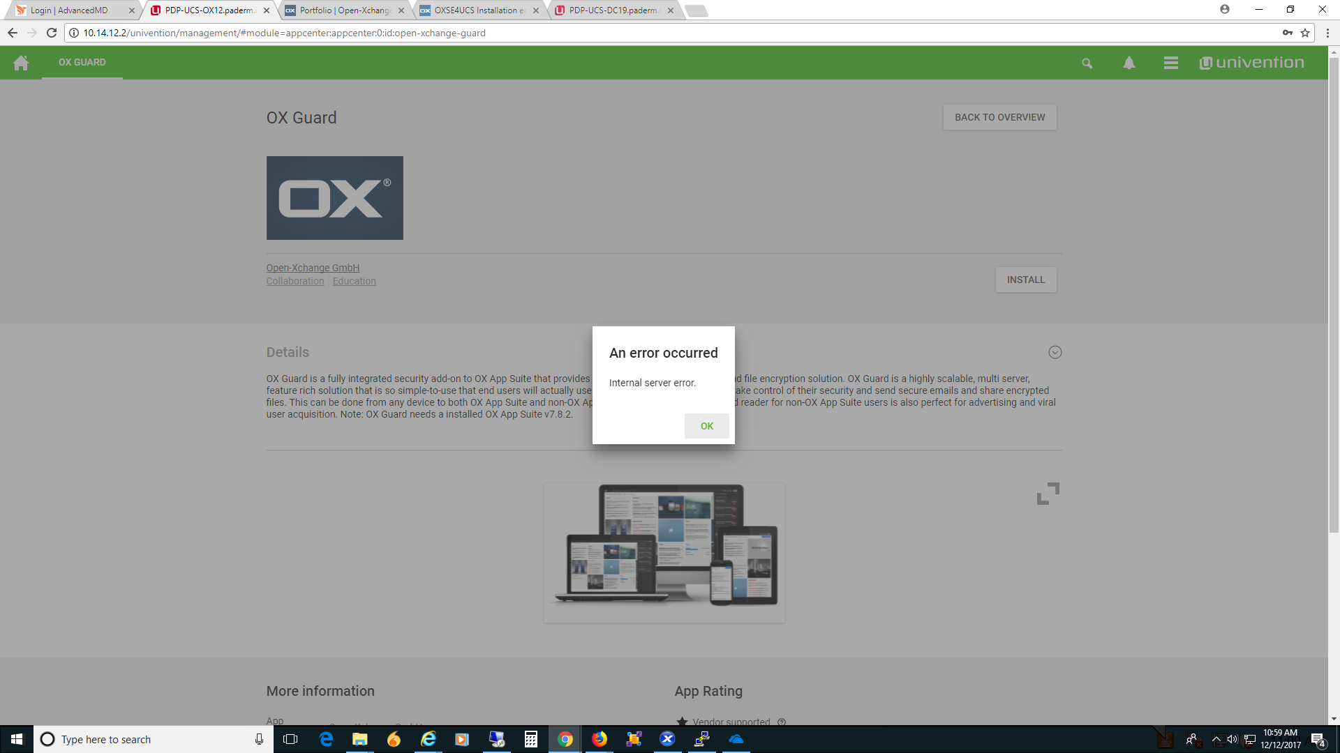Screen dimensions: 1340x753
Task: Go to UCS home icon
Action: coord(21,63)
